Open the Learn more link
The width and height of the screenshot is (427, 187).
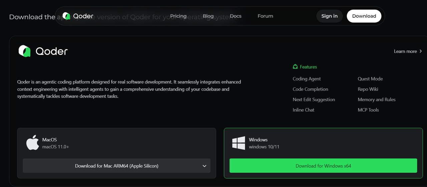(405, 51)
